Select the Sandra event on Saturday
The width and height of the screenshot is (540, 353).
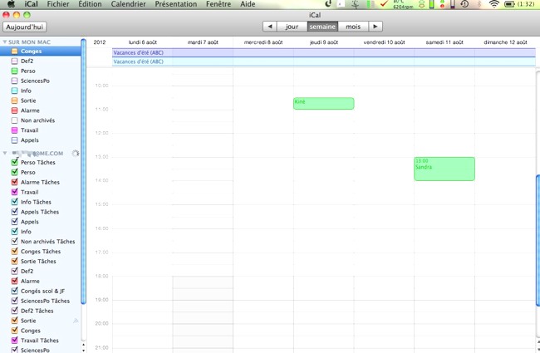[x=444, y=169]
